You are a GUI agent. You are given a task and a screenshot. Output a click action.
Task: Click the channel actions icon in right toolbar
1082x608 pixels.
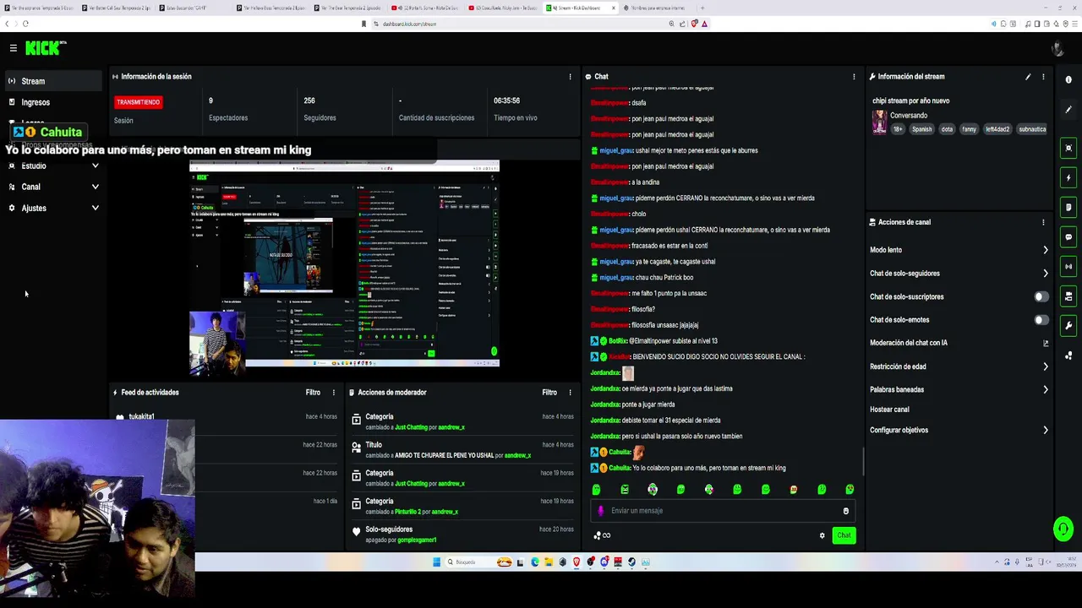[x=1068, y=296]
